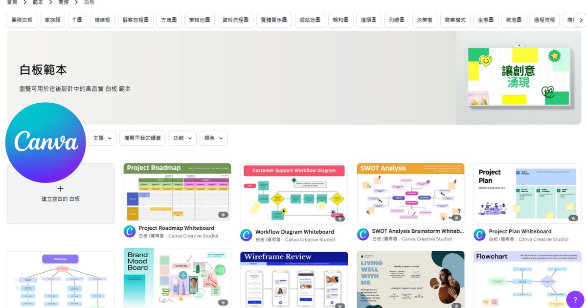Viewport: 587px width, 308px height.
Task: Click the help question mark button
Action: (575, 299)
